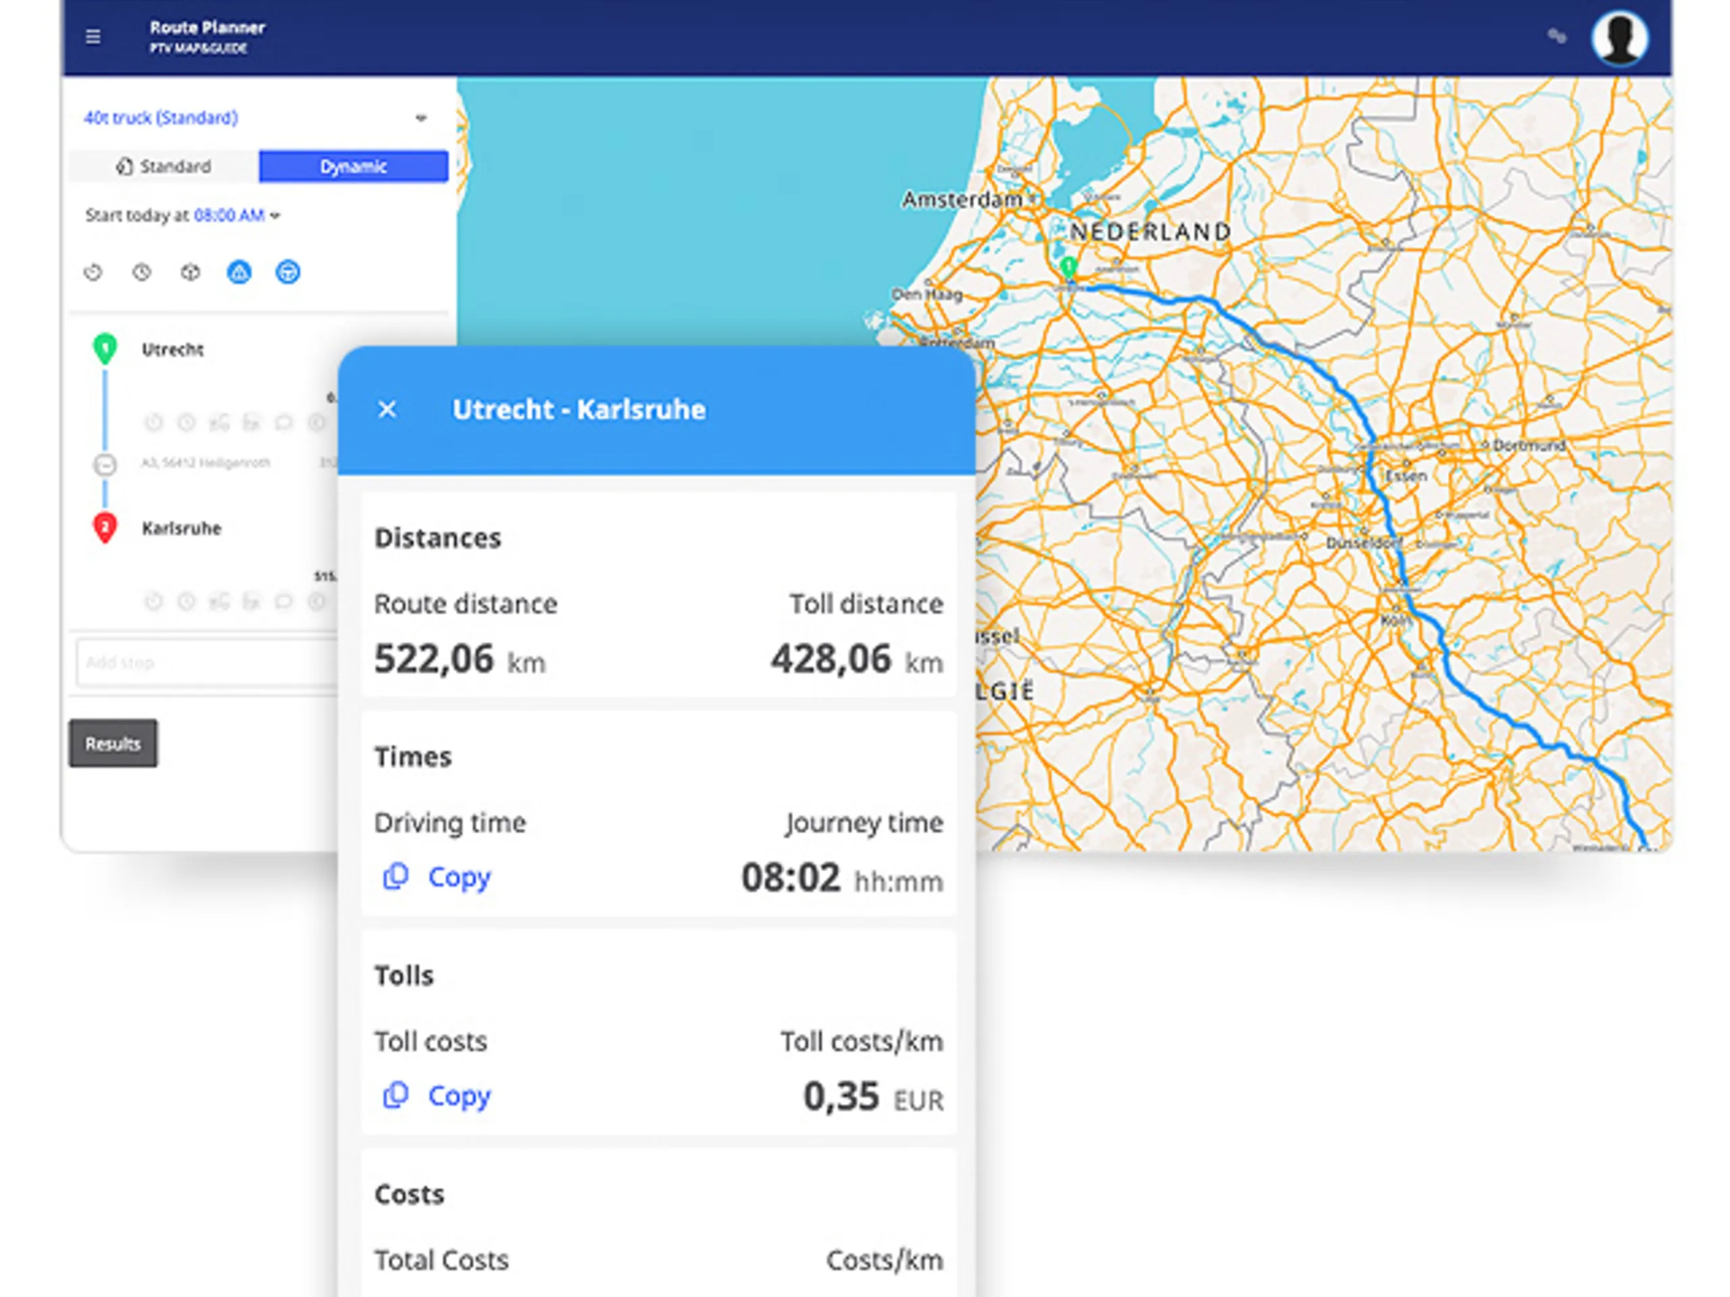Click the comment bubble icon in Utrecht row
Image resolution: width=1730 pixels, height=1297 pixels.
point(284,423)
